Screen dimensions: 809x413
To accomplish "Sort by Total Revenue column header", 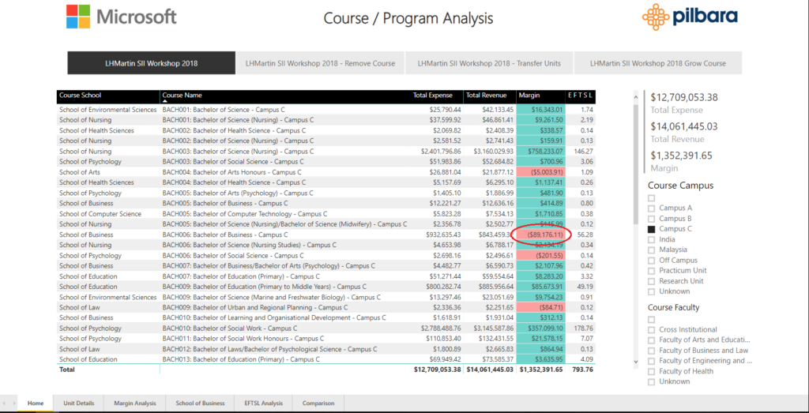I will 490,96.
